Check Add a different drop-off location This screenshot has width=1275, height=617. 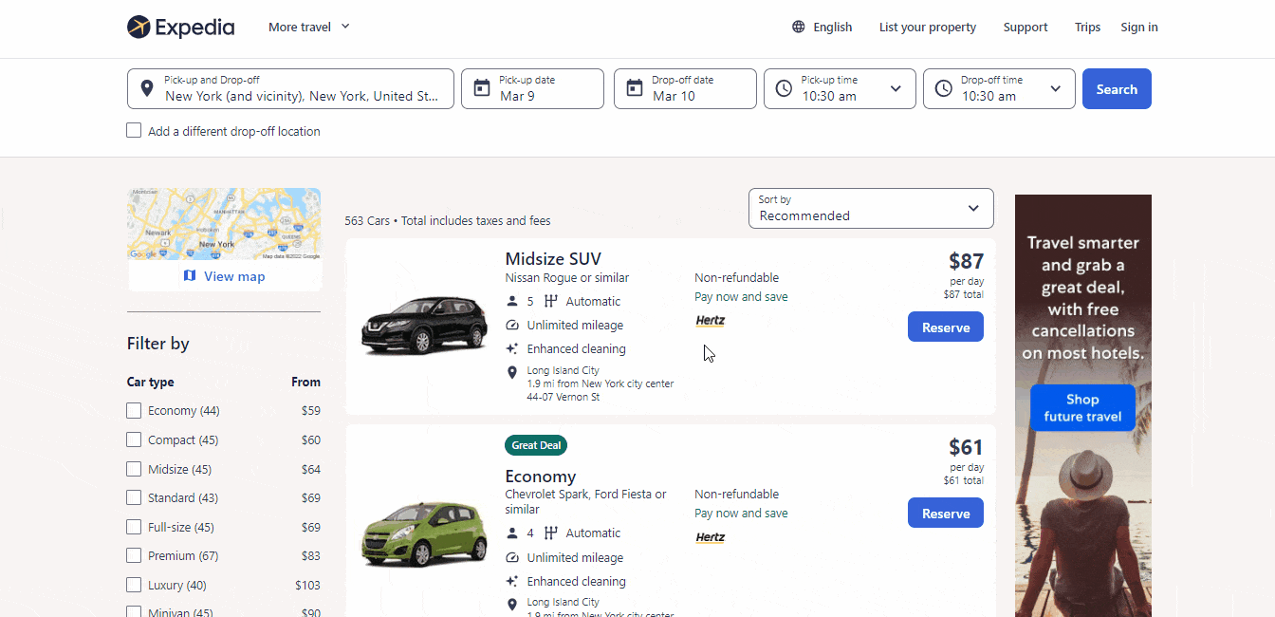pos(134,131)
